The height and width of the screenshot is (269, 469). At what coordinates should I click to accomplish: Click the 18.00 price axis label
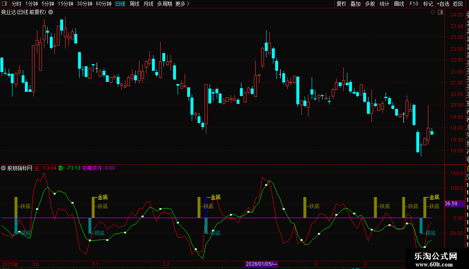coord(457,151)
